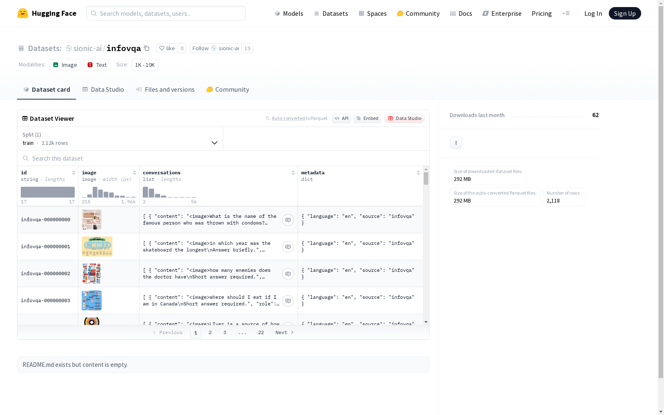664x415 pixels.
Task: Open conversation viewer for infovqa-000000003 row
Action: (x=288, y=301)
